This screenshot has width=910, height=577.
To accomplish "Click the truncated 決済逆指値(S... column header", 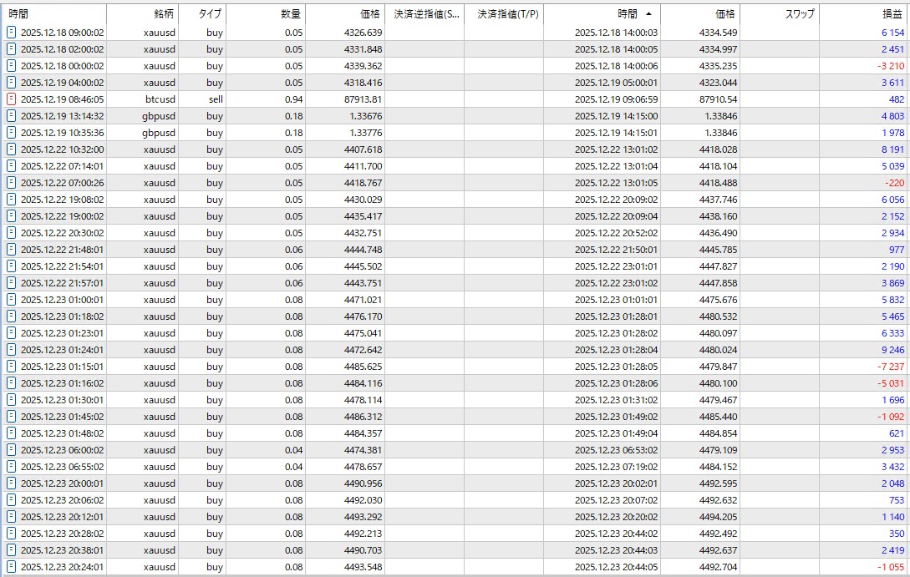I will pos(426,14).
